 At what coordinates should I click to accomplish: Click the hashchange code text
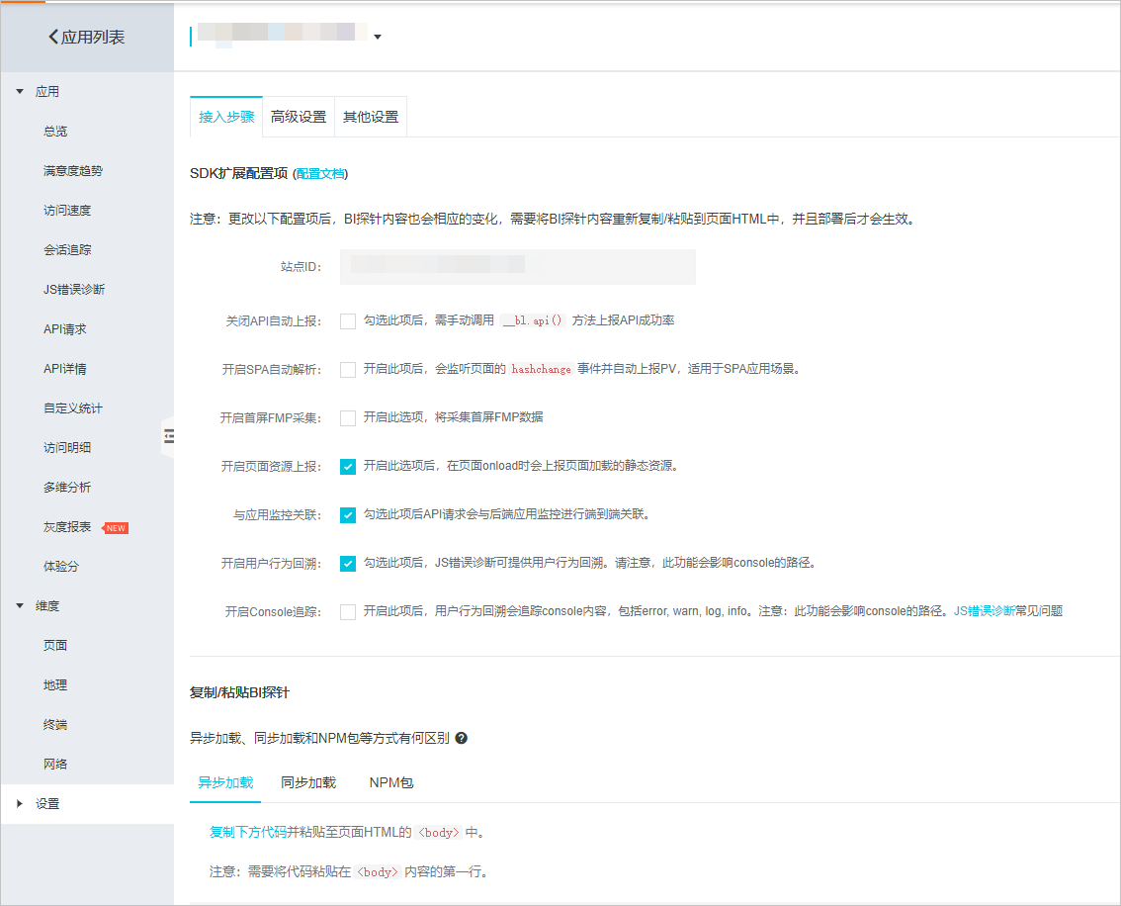pos(541,369)
